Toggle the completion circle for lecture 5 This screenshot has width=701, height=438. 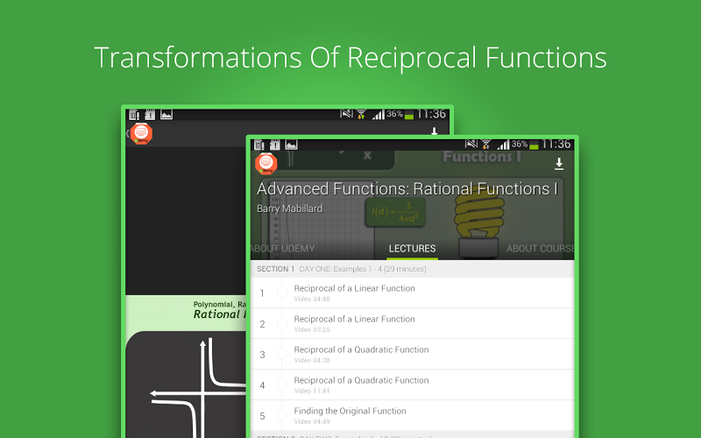pos(281,415)
